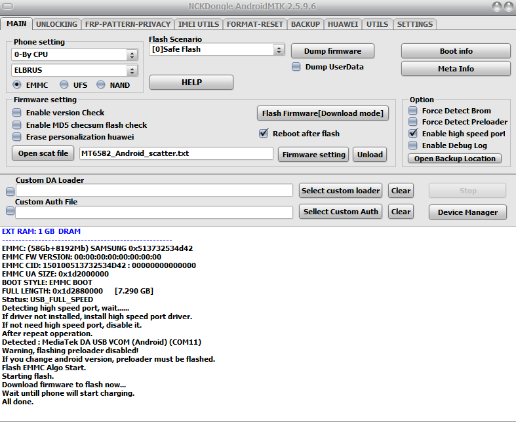The width and height of the screenshot is (516, 422).
Task: Enable Force Detect Preloader option
Action: pos(412,122)
